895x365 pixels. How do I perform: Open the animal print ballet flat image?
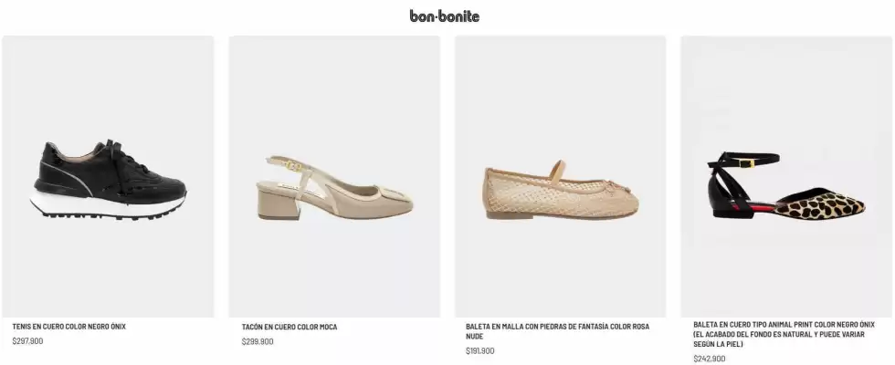point(786,176)
